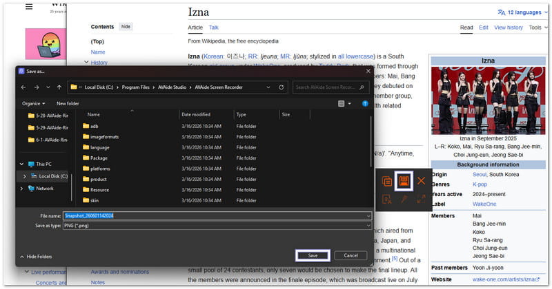Screen dimensions: 552x289
Task: Go back in the Save as dialog
Action: pyautogui.click(x=23, y=87)
